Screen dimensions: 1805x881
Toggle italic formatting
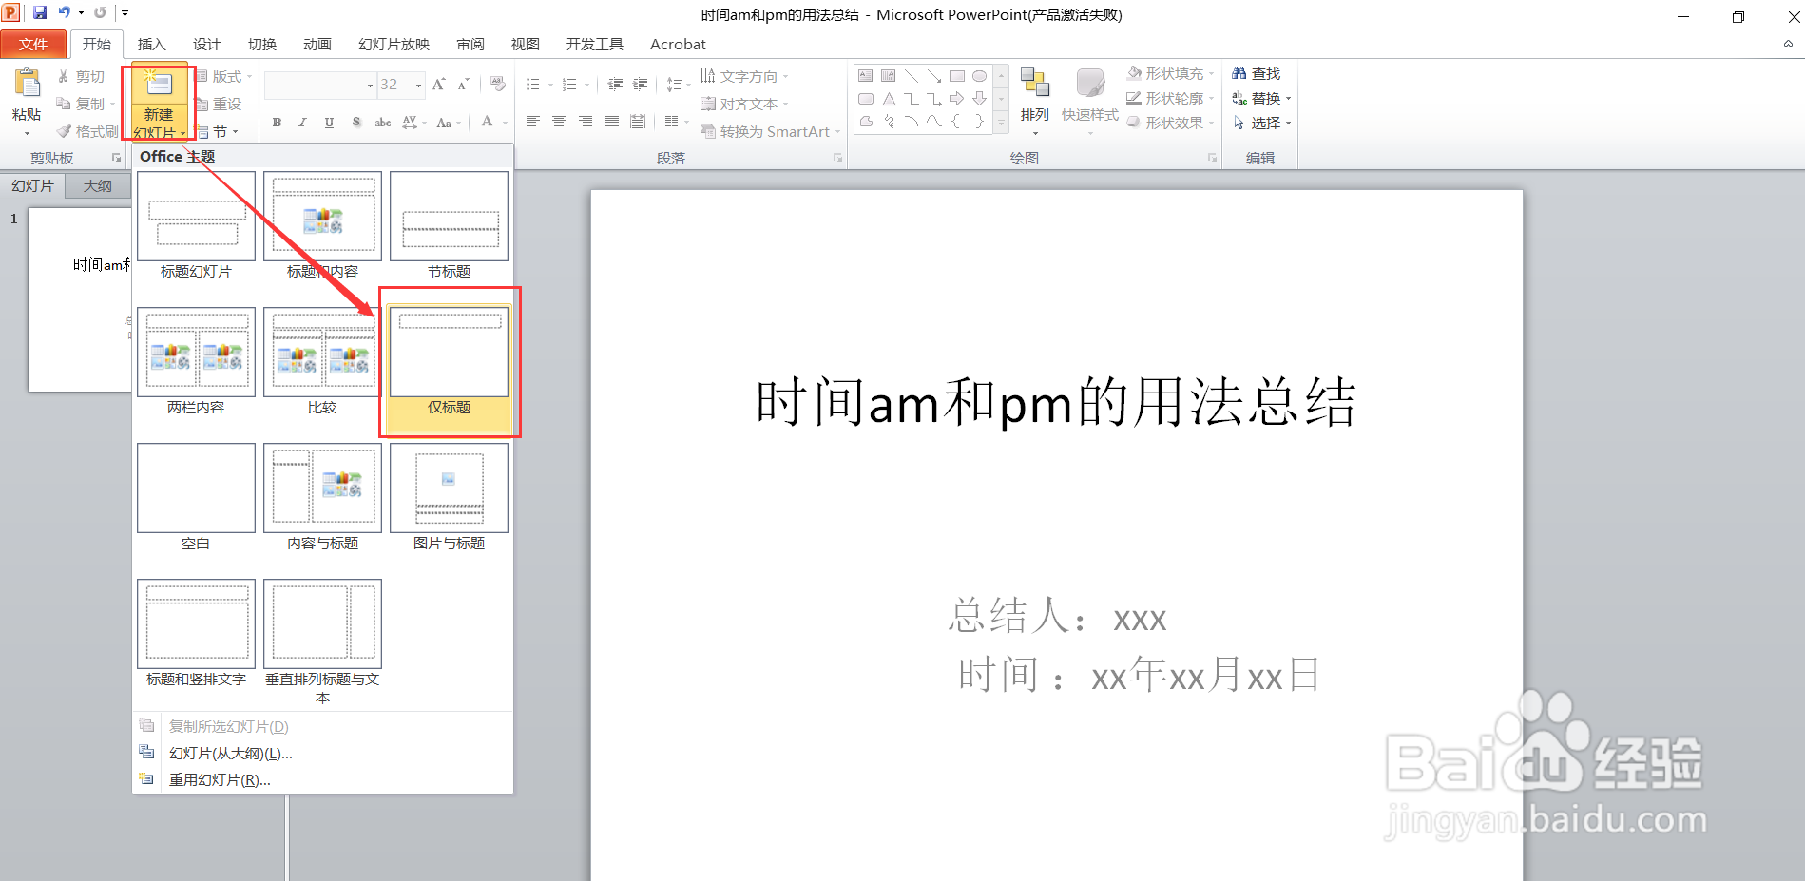[x=301, y=122]
